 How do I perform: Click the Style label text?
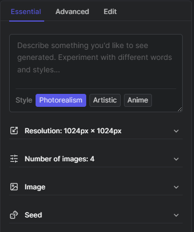[24, 100]
